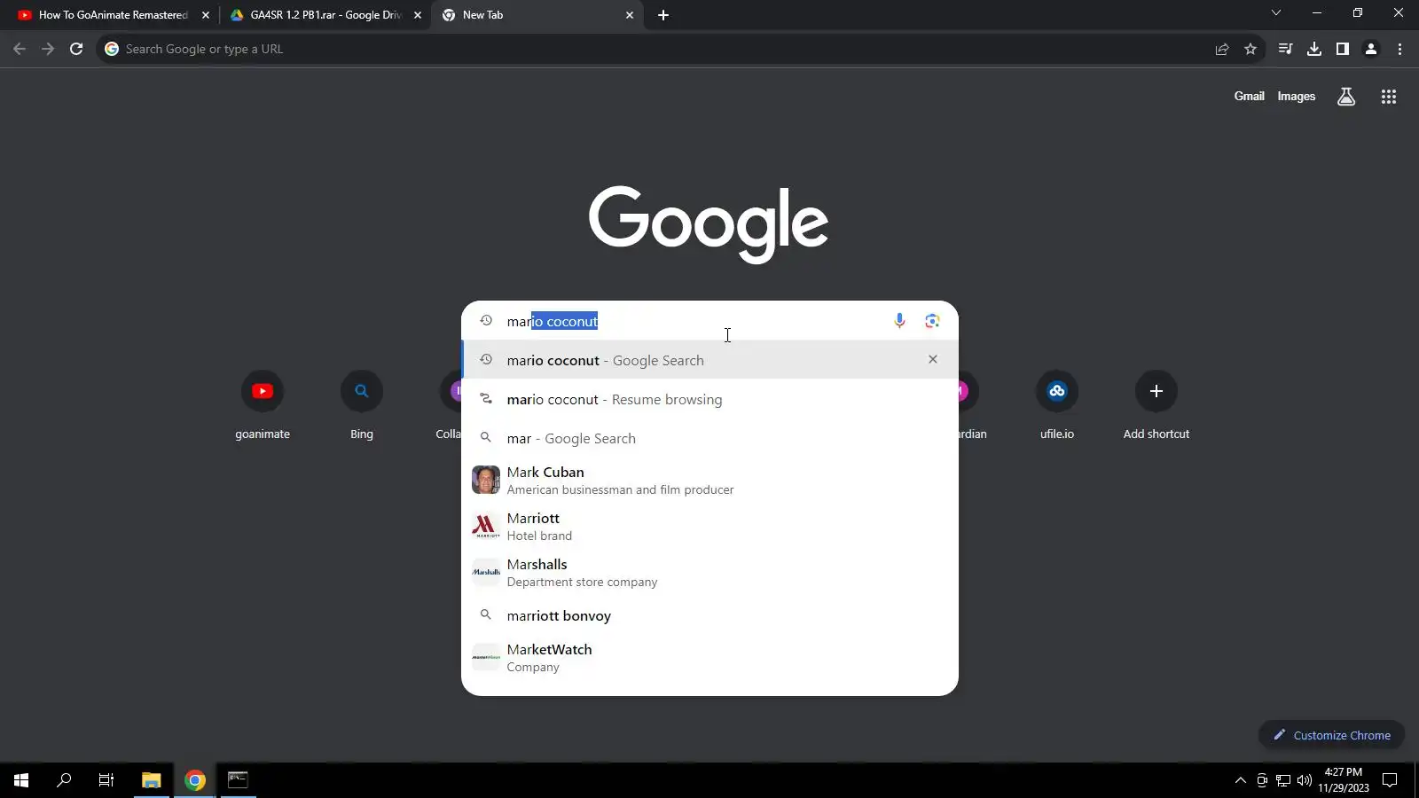Open Windows taskbar search

[64, 780]
